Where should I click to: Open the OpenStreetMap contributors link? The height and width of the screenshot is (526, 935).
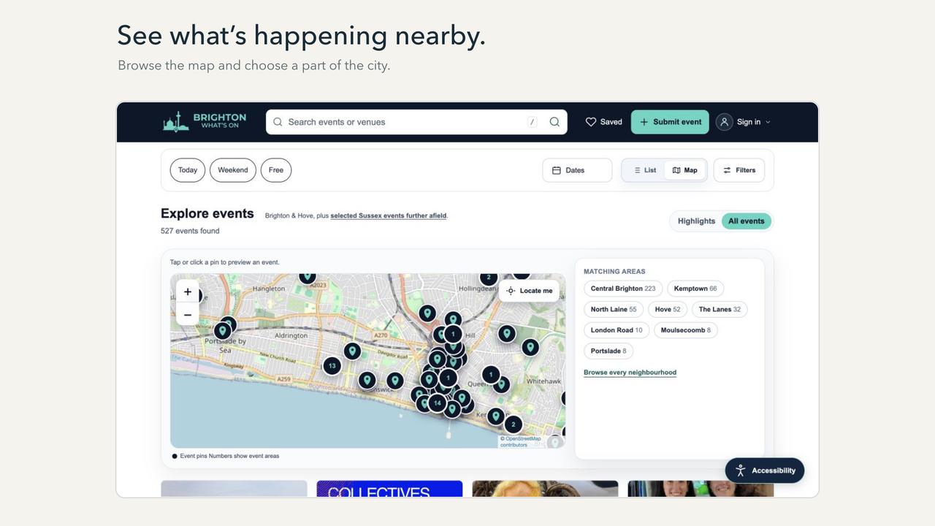(520, 442)
